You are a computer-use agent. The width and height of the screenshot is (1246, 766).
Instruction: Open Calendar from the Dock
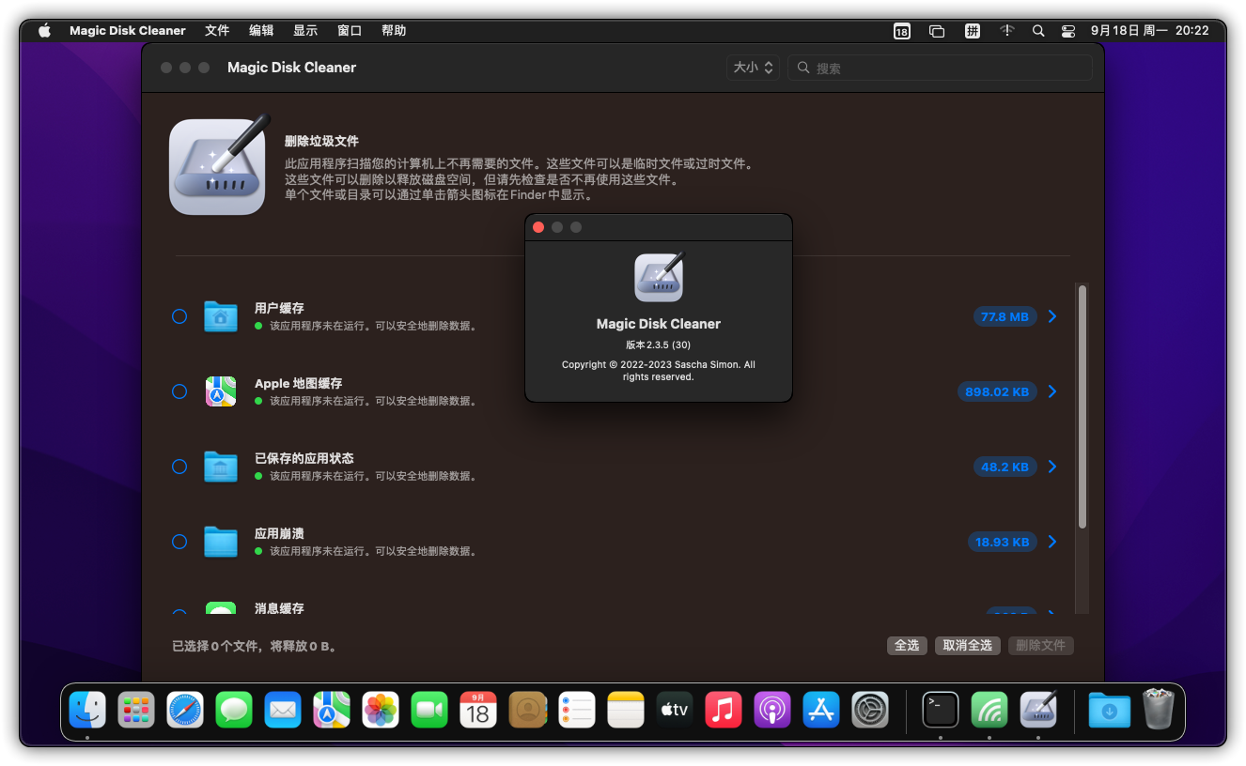click(478, 710)
